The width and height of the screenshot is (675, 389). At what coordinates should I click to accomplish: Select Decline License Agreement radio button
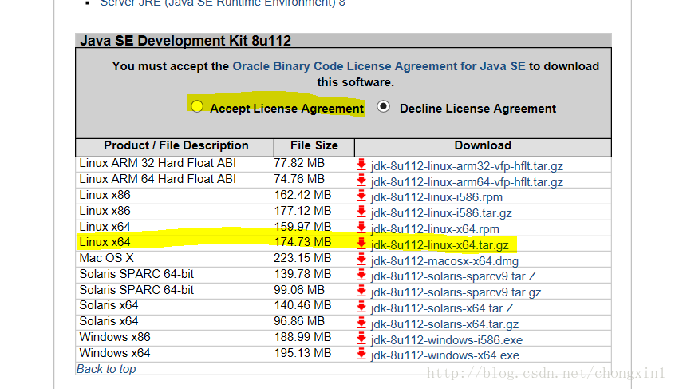click(383, 106)
